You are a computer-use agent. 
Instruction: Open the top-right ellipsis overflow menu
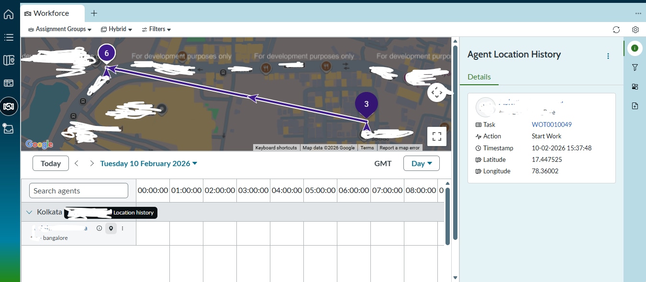pos(638,13)
